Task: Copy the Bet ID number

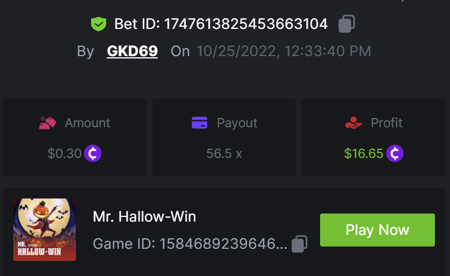Action: pyautogui.click(x=347, y=24)
